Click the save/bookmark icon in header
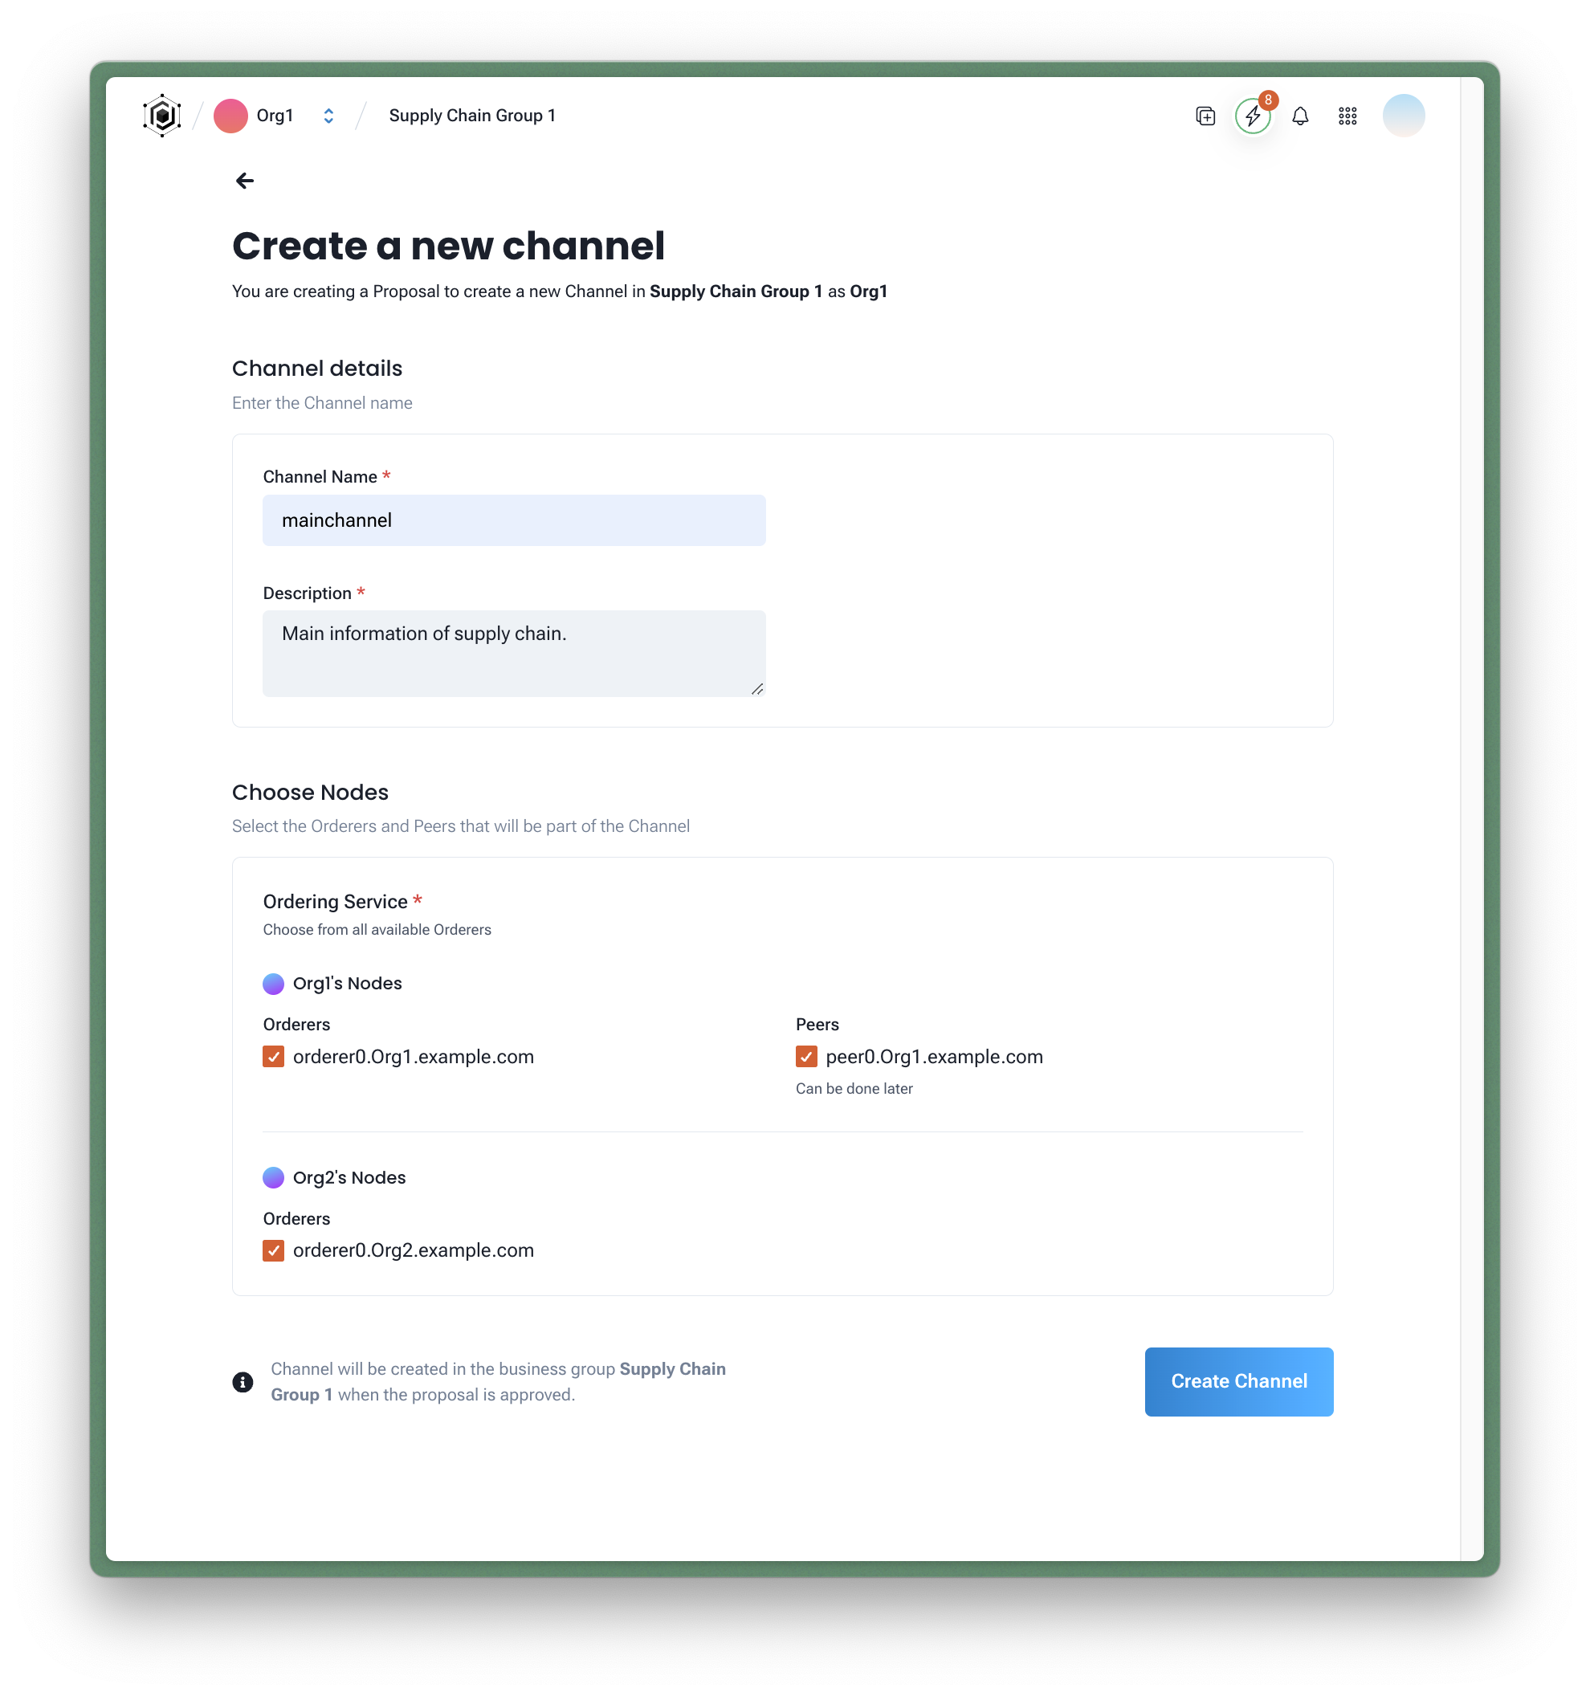The image size is (1590, 1696). (1206, 115)
